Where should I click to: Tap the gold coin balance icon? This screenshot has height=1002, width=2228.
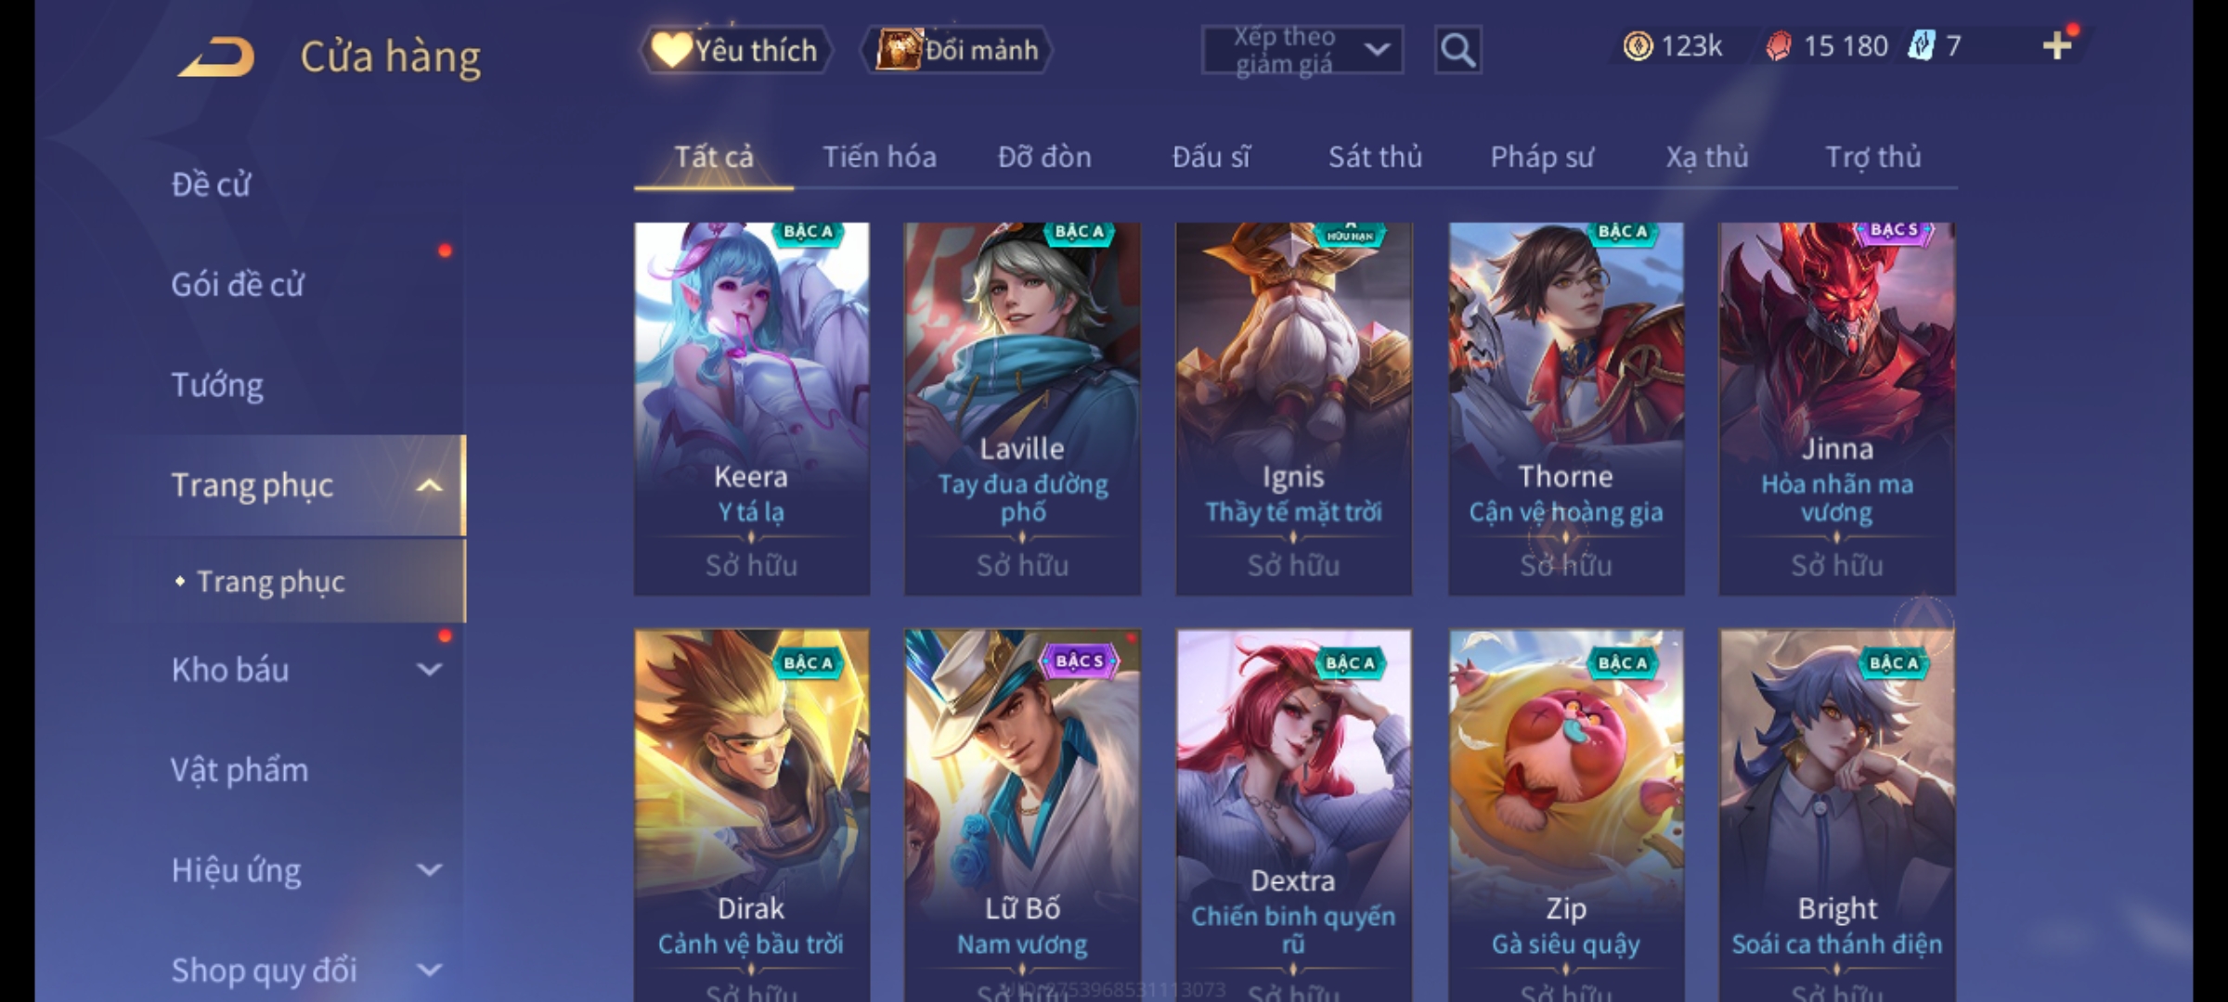coord(1638,45)
